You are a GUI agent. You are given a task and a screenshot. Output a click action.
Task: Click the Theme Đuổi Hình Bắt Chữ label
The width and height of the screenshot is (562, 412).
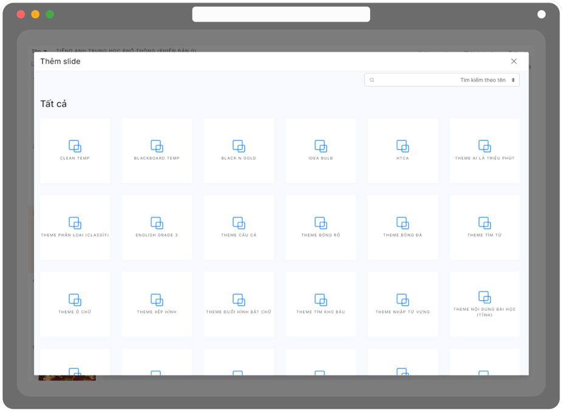pyautogui.click(x=239, y=312)
